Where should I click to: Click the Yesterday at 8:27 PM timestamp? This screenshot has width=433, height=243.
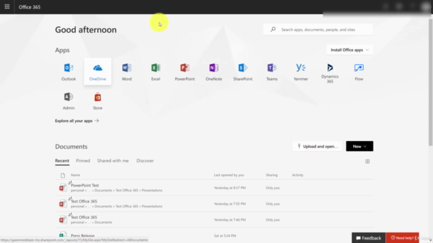coord(229,188)
